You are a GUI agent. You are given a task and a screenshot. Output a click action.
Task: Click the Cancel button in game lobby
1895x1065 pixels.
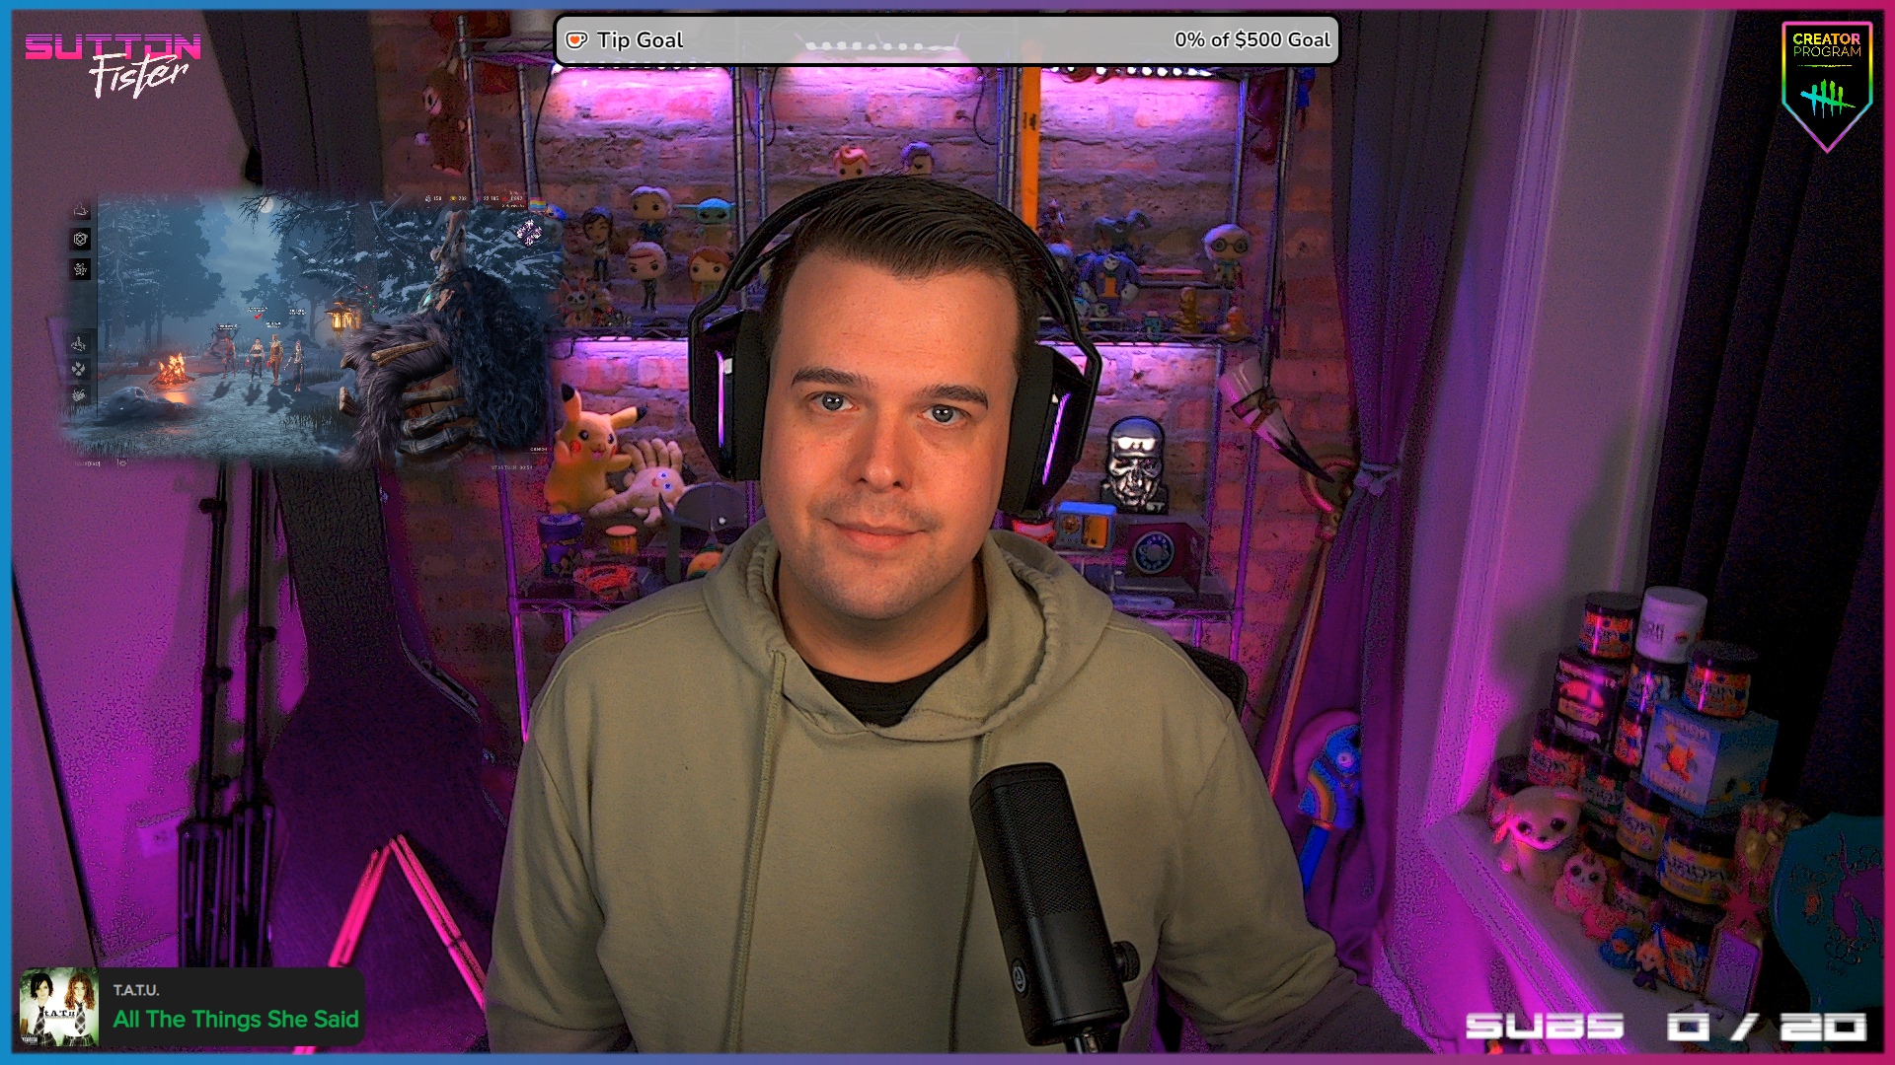coord(539,449)
